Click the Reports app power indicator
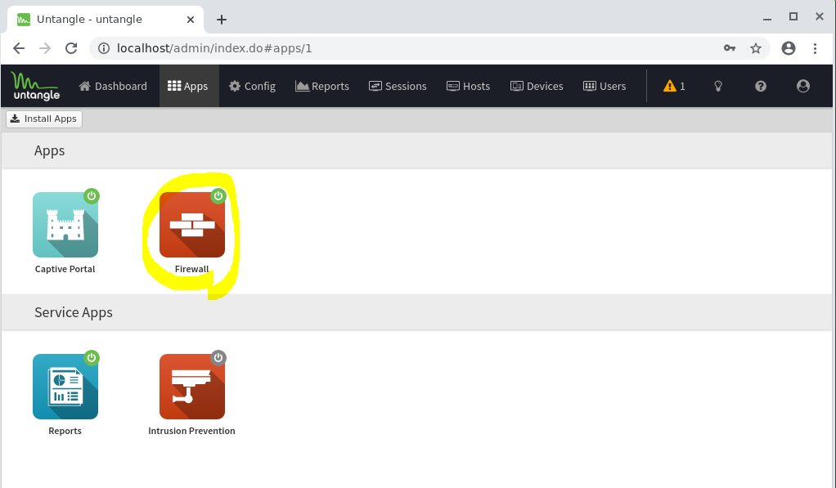Screen dimensions: 836x488 click(92, 357)
